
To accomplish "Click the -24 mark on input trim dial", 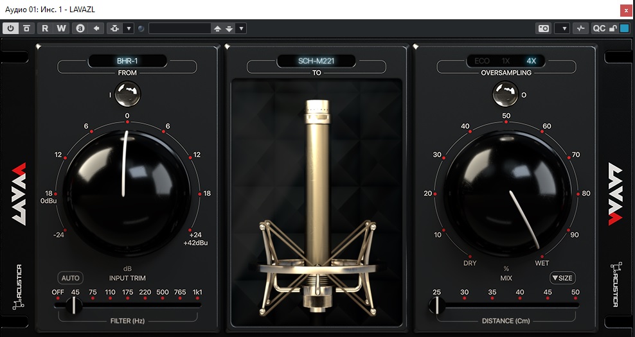I will [x=58, y=235].
